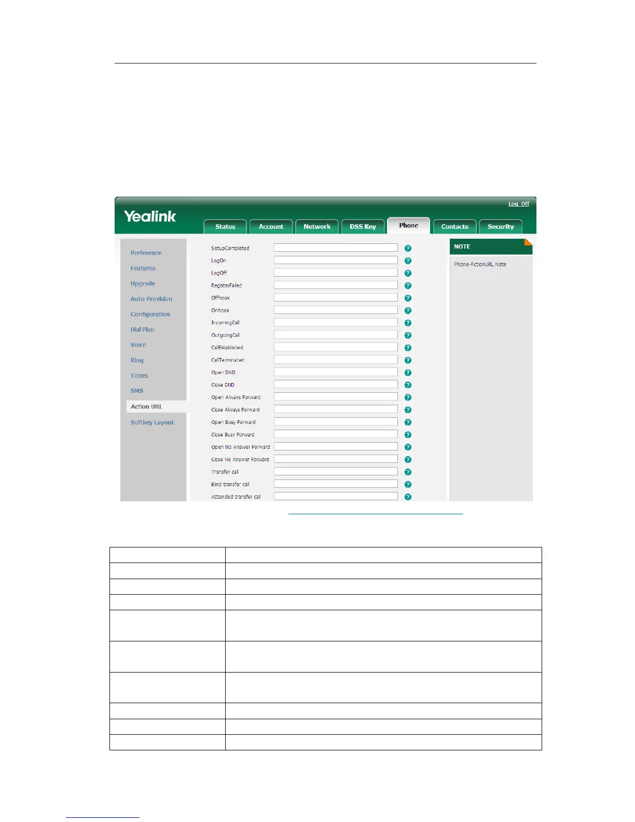
Task: Click Blind transfer call help icon
Action: [408, 485]
